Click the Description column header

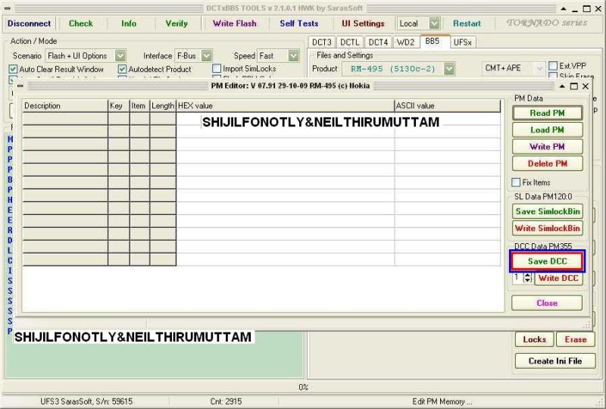[x=65, y=105]
